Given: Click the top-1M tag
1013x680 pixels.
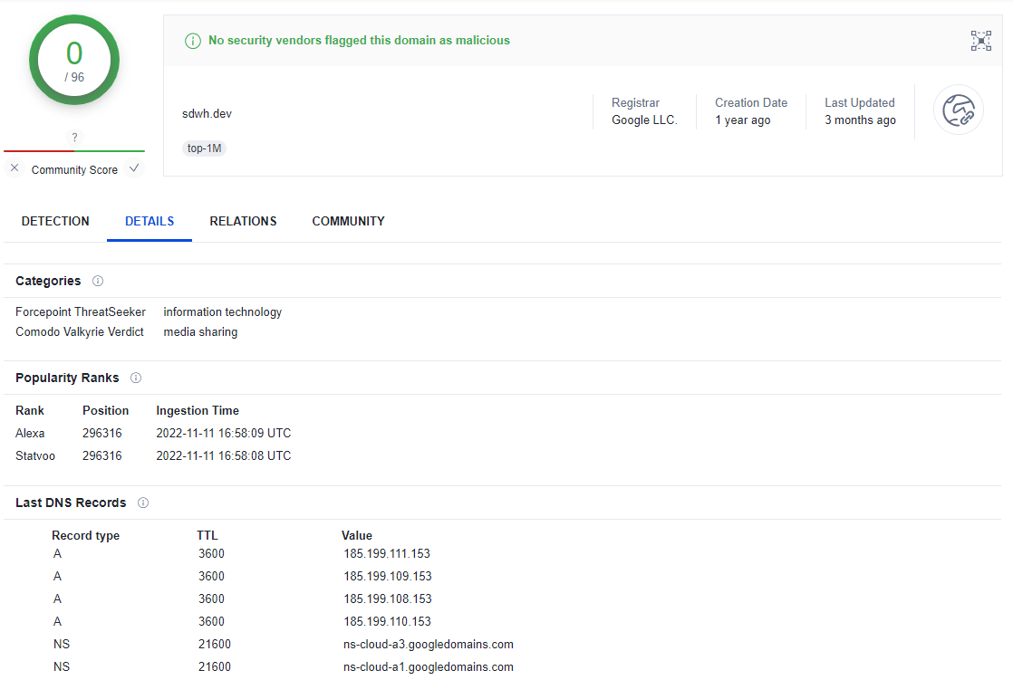Looking at the screenshot, I should click(204, 148).
